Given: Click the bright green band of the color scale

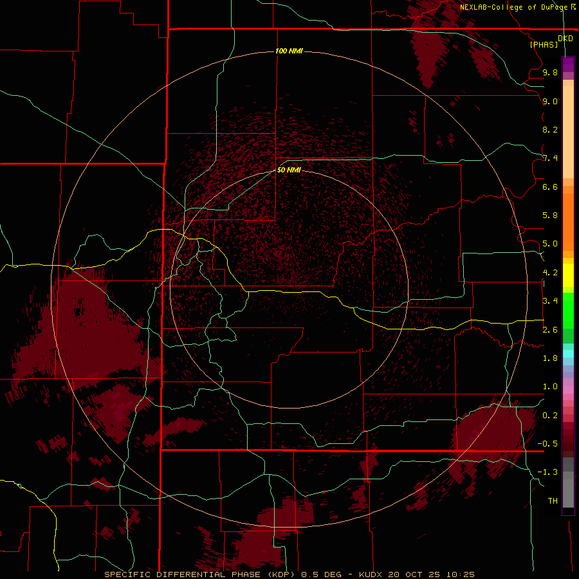Looking at the screenshot, I should tap(568, 310).
